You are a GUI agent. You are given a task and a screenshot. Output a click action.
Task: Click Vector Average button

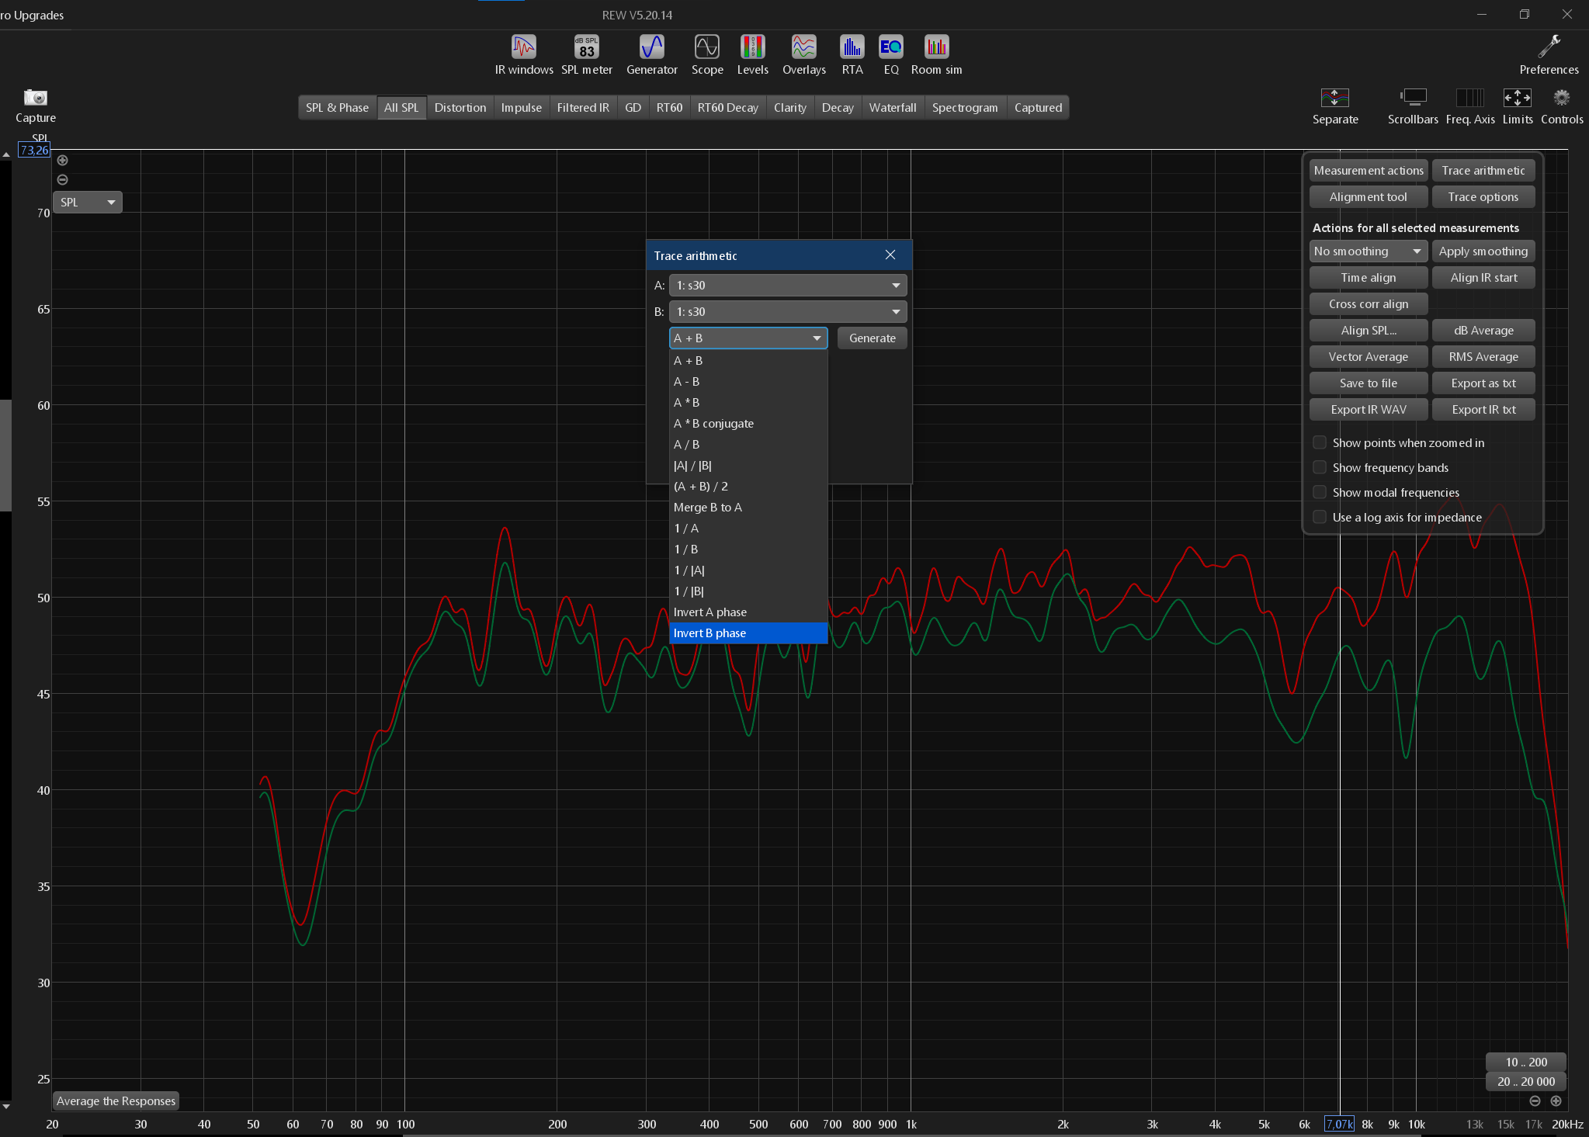(x=1368, y=356)
